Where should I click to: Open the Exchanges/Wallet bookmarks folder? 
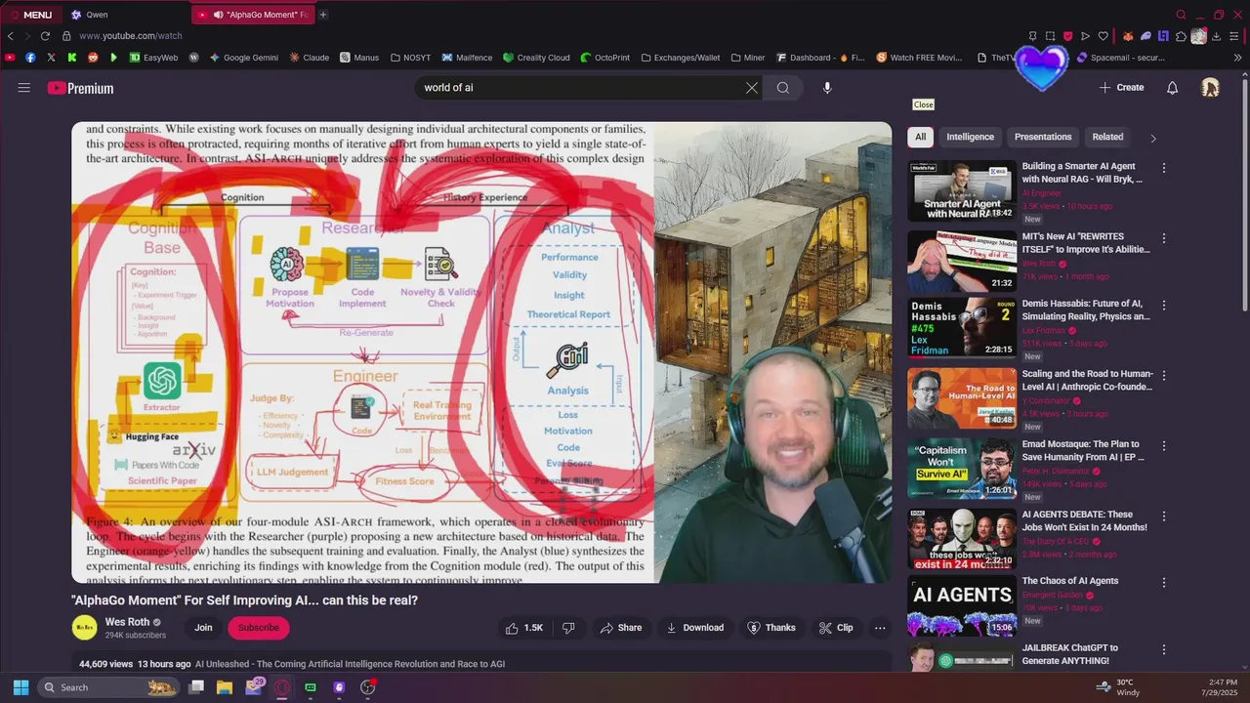point(681,58)
